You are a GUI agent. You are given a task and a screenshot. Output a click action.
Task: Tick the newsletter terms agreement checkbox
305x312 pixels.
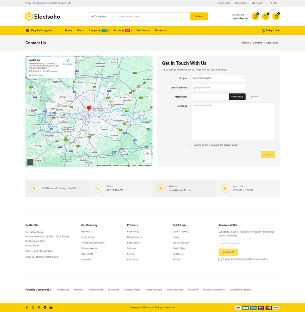click(220, 259)
